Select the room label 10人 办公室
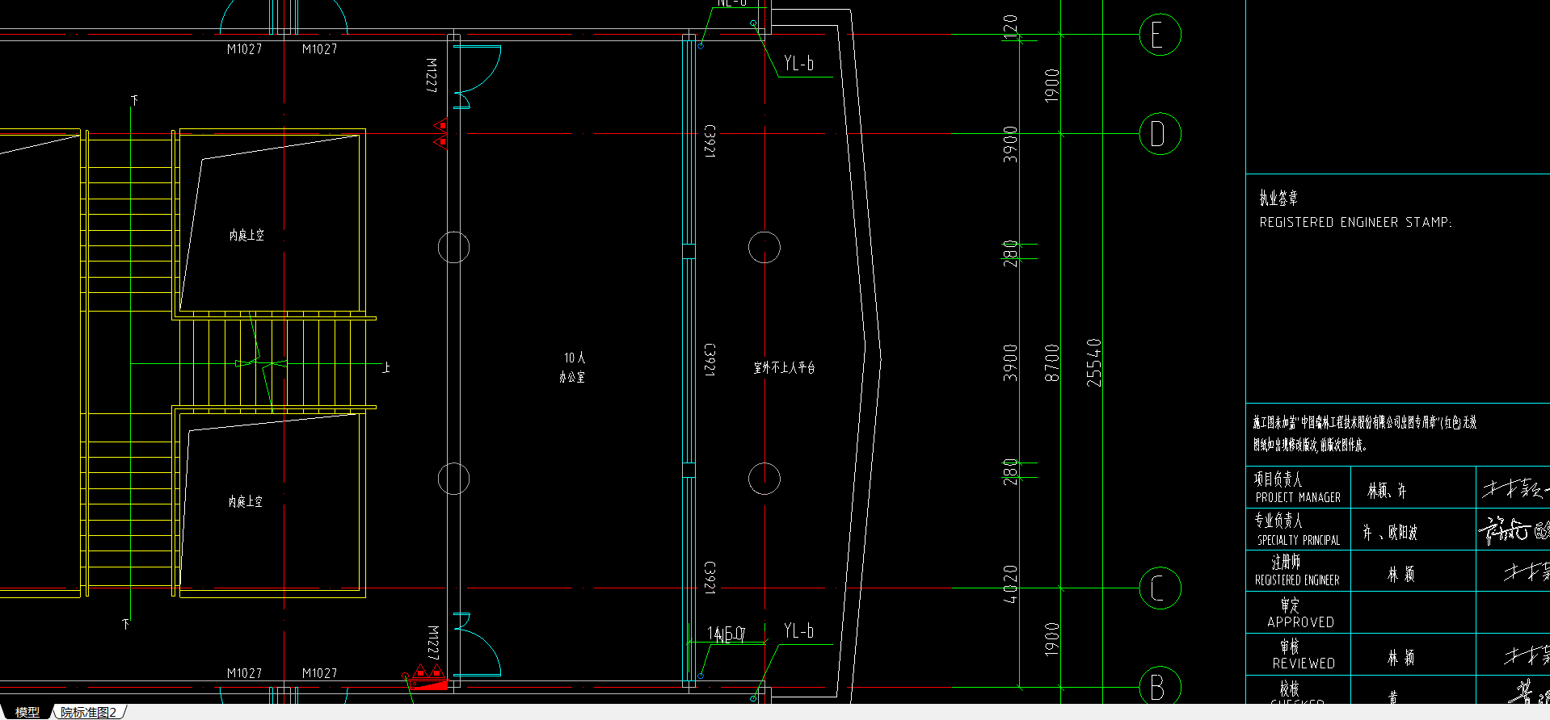Viewport: 1550px width, 720px height. click(x=573, y=367)
